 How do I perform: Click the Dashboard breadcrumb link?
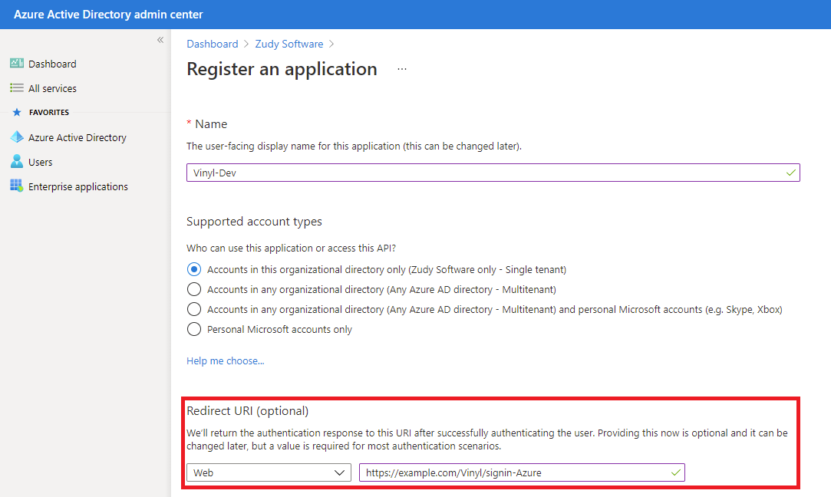pyautogui.click(x=212, y=44)
